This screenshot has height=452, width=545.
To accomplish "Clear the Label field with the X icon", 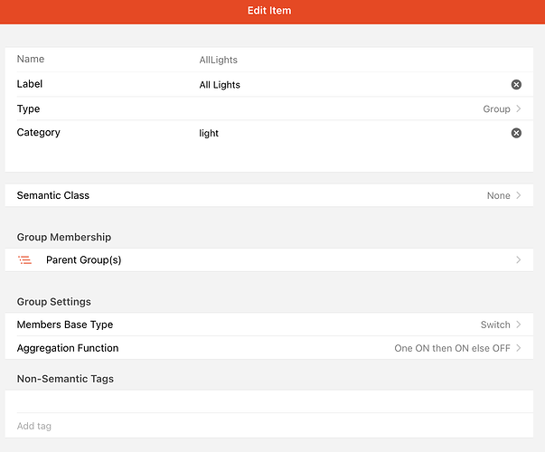I will click(x=516, y=84).
